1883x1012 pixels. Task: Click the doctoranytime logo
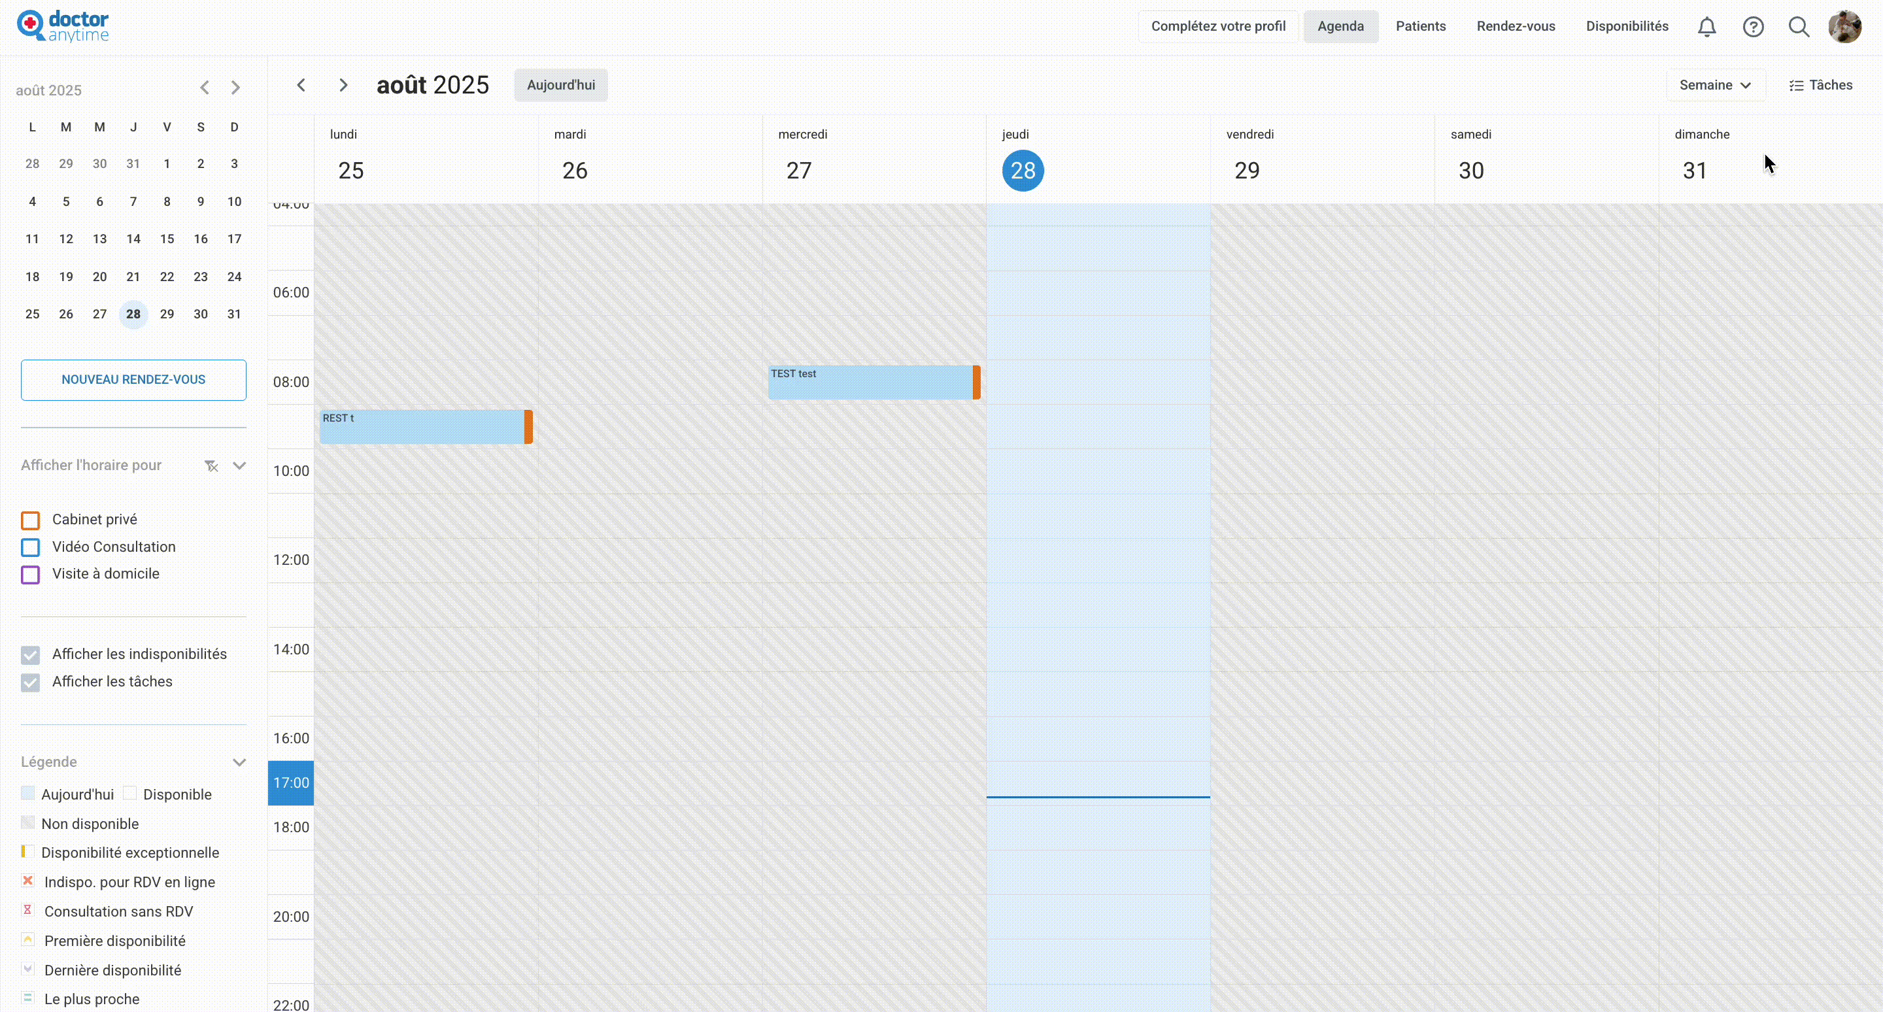point(63,26)
